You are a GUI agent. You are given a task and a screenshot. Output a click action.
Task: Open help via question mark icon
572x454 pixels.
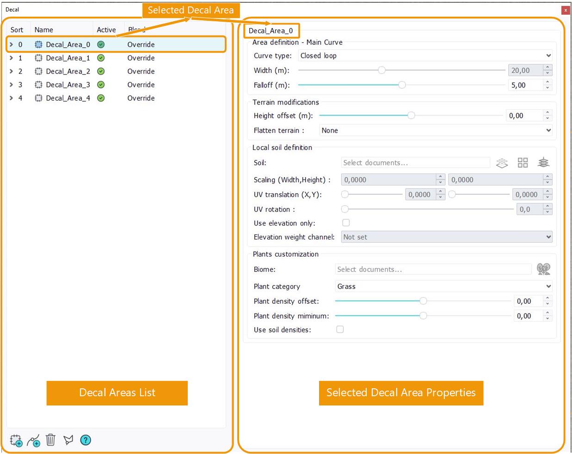click(x=86, y=440)
